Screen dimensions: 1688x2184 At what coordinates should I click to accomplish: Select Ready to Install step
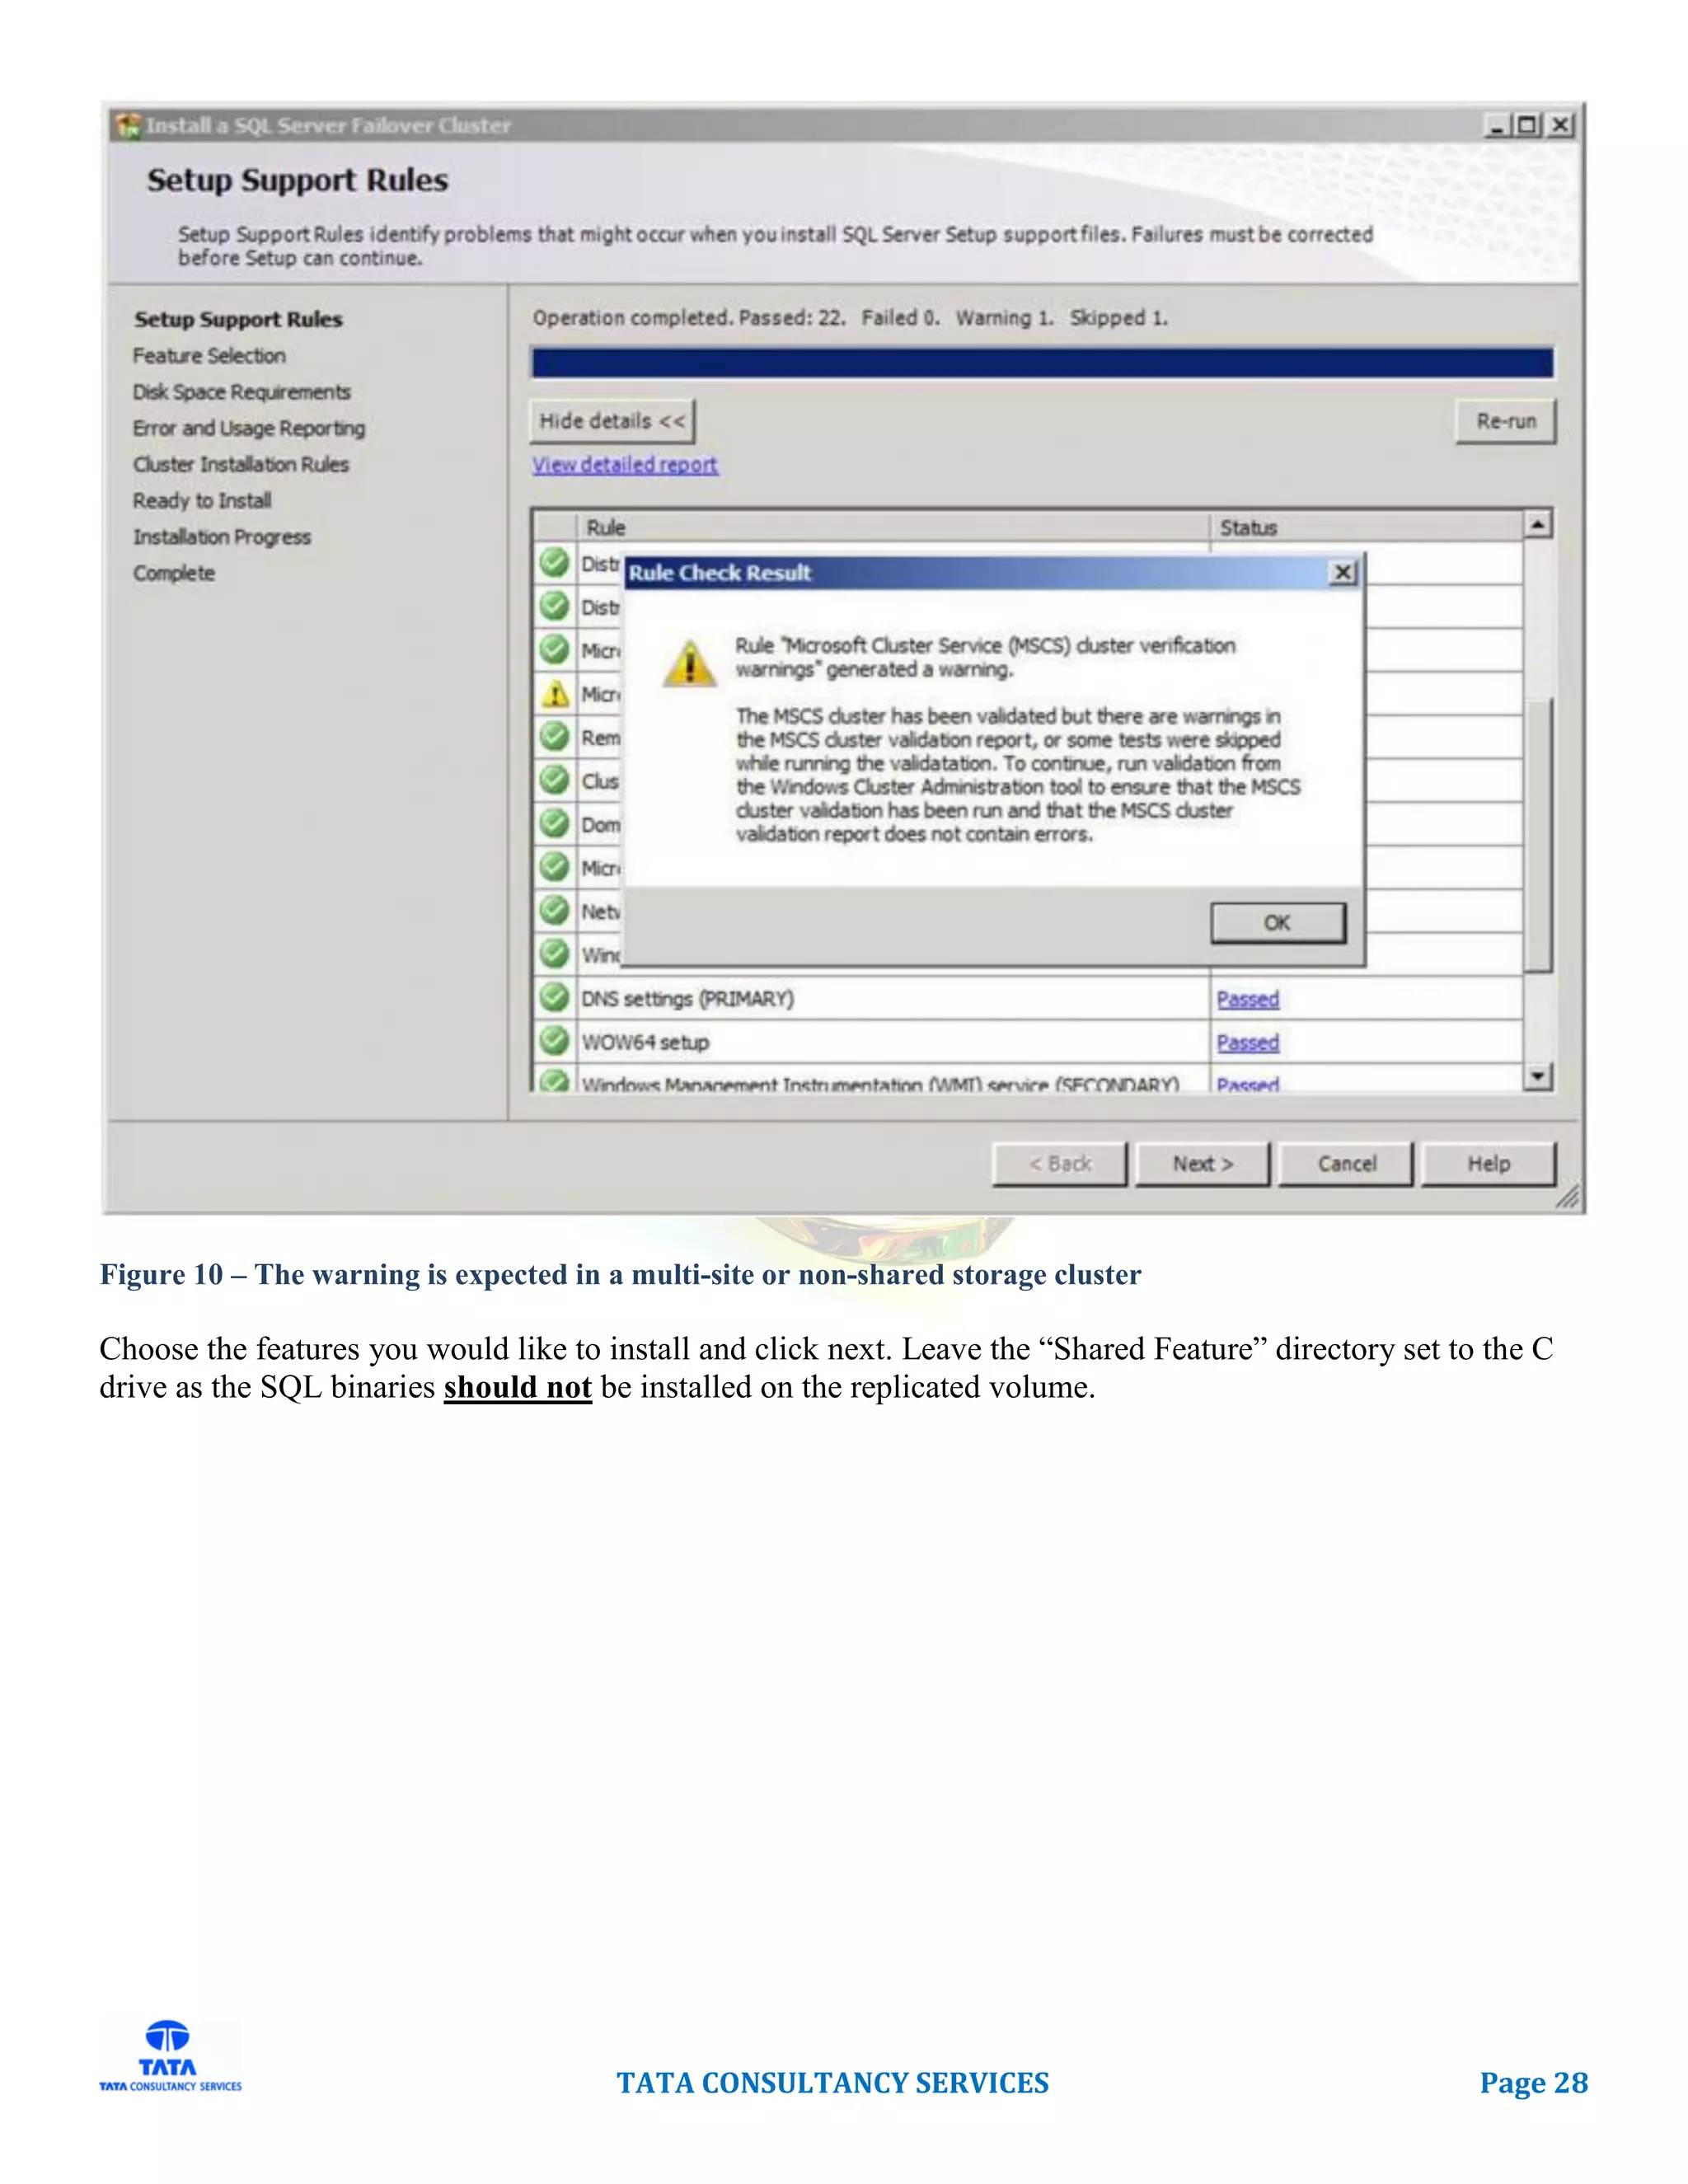tap(202, 500)
